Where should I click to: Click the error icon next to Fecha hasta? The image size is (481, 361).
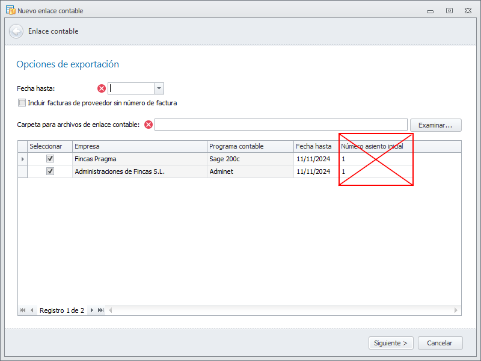click(x=102, y=88)
